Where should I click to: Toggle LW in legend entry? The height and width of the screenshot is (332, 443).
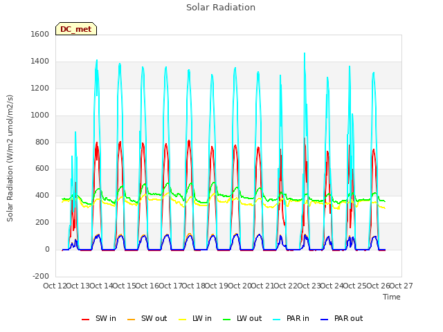tap(195, 318)
